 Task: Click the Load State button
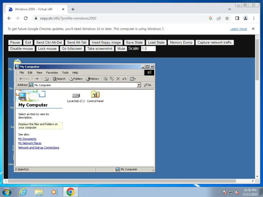[x=156, y=42]
